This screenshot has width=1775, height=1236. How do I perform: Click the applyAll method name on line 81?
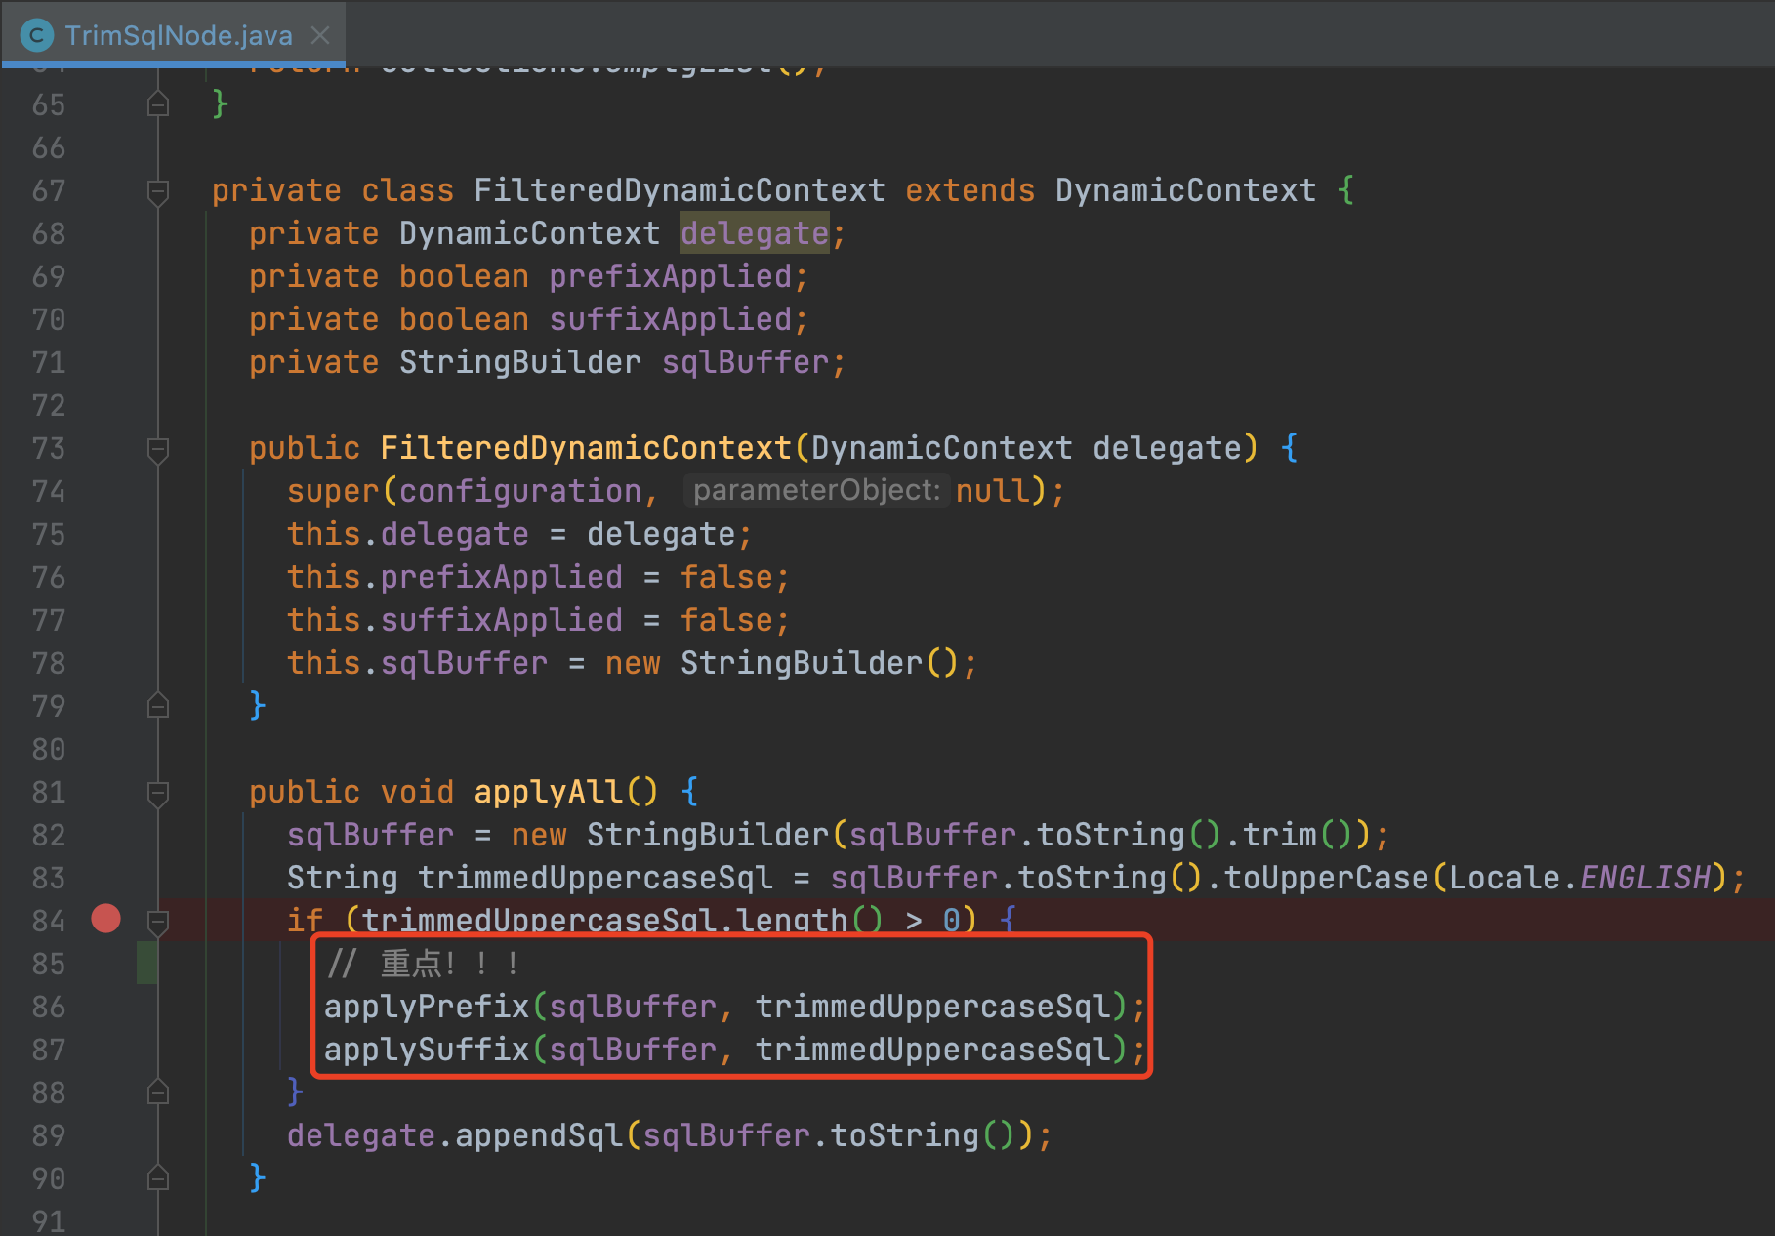(548, 792)
